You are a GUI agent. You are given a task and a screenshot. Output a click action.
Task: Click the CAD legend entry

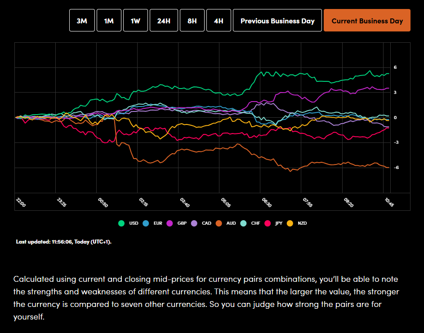click(202, 223)
